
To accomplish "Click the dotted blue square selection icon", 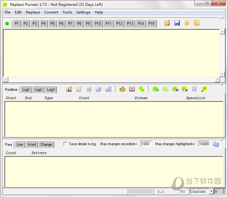I will [194, 89].
